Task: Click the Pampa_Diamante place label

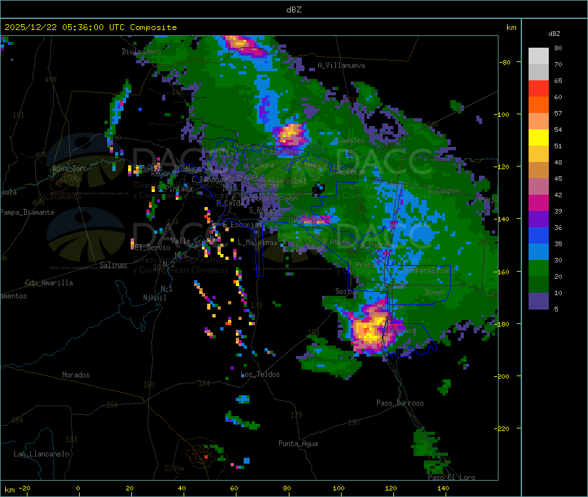Action: coord(27,212)
